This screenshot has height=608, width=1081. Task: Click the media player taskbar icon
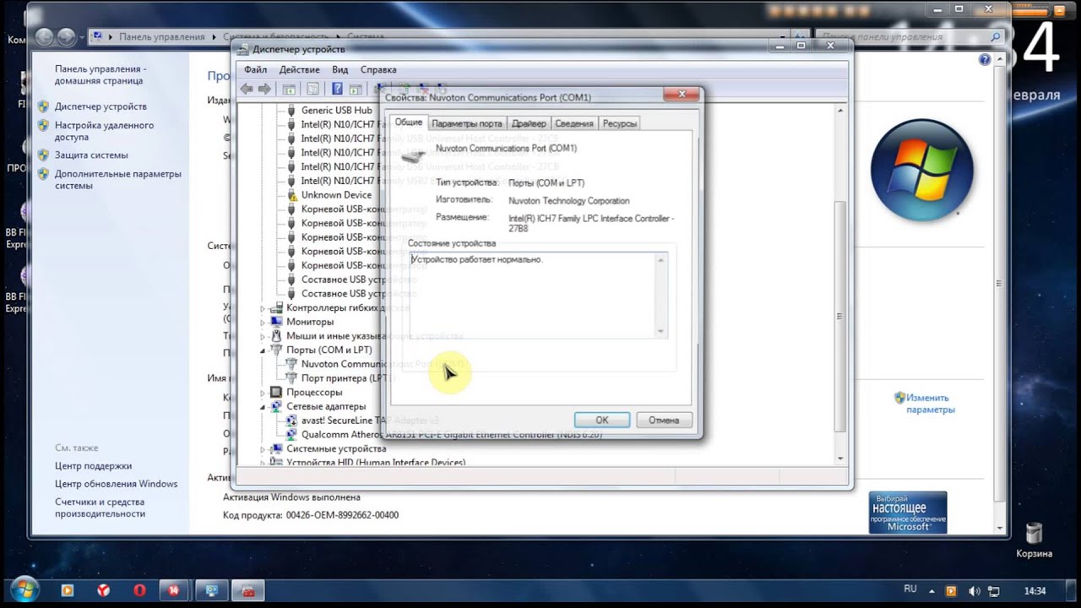[68, 590]
